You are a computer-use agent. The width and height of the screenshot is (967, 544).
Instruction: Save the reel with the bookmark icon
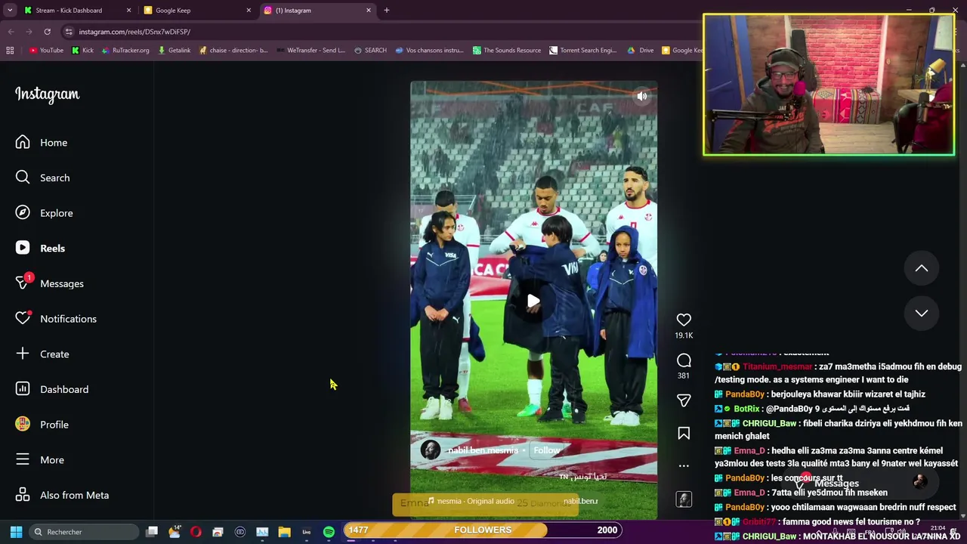(684, 433)
